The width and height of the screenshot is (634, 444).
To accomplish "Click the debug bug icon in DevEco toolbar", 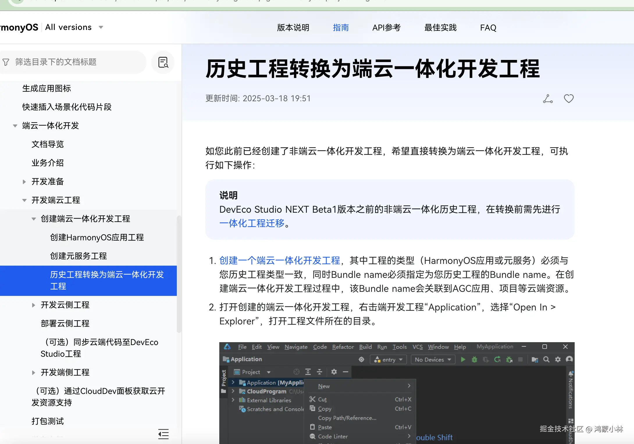I will [x=474, y=360].
